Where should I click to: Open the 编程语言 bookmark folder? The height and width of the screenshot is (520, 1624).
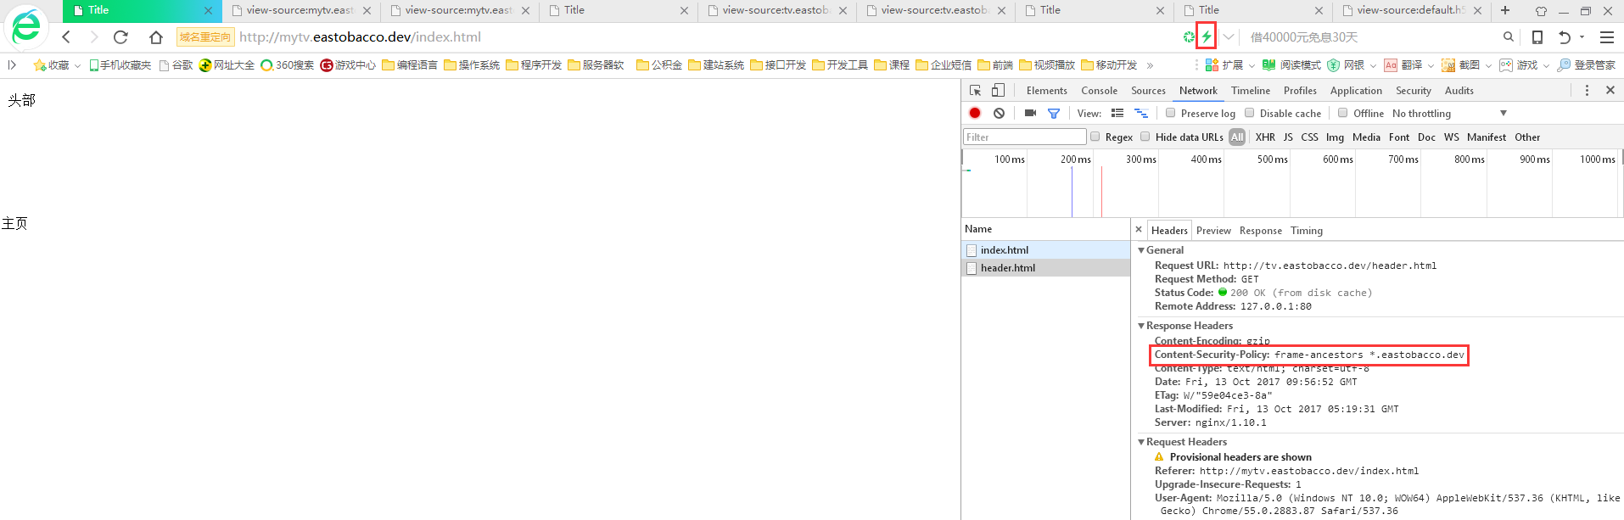tap(410, 64)
